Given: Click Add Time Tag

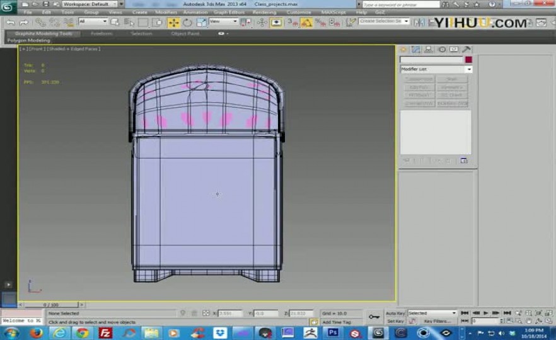Looking at the screenshot, I should tap(337, 322).
